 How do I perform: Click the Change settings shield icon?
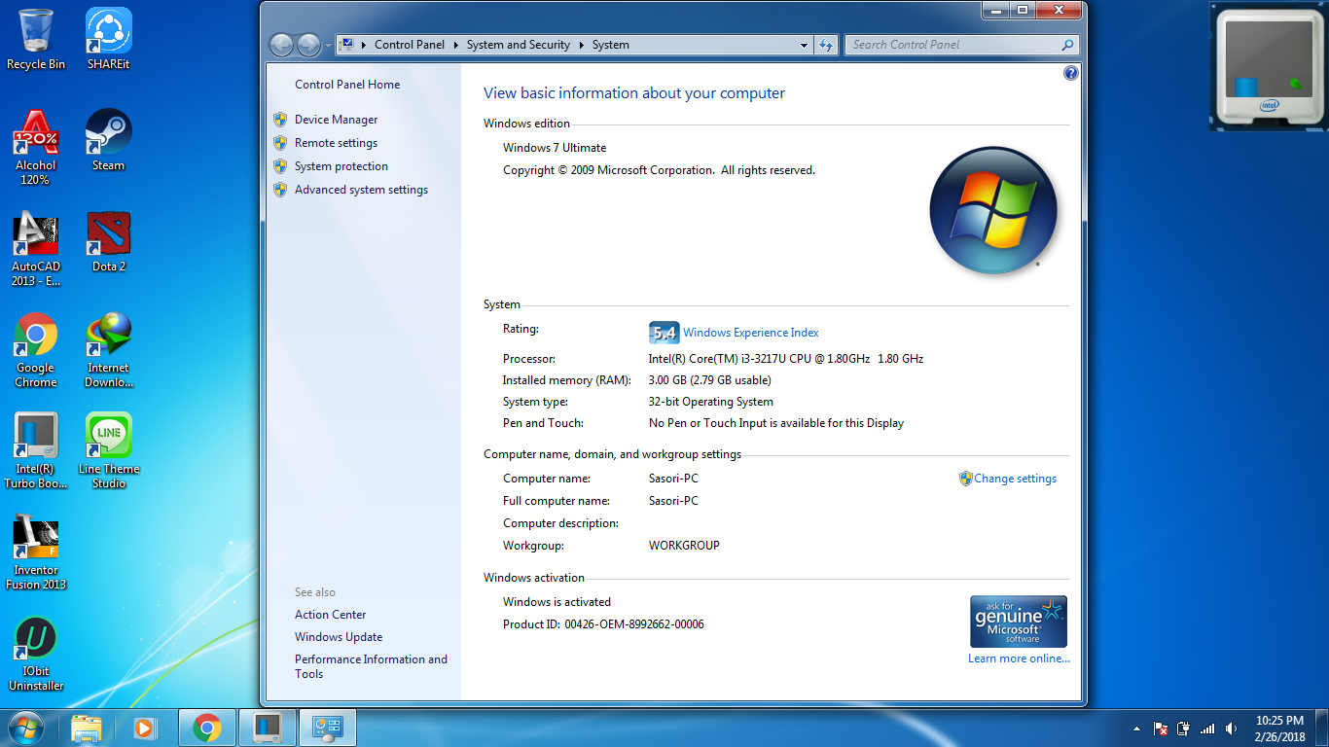964,478
